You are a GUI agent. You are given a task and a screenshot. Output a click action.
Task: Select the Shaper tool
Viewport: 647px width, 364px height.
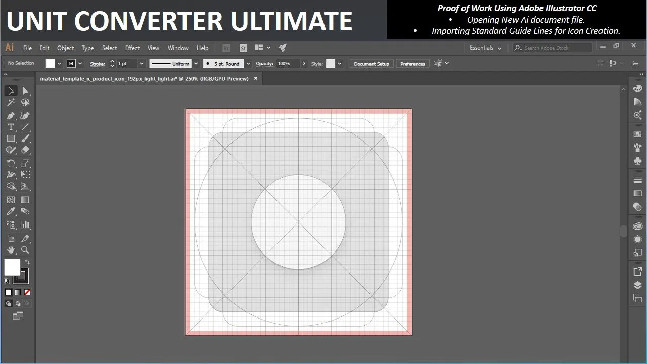(x=11, y=150)
